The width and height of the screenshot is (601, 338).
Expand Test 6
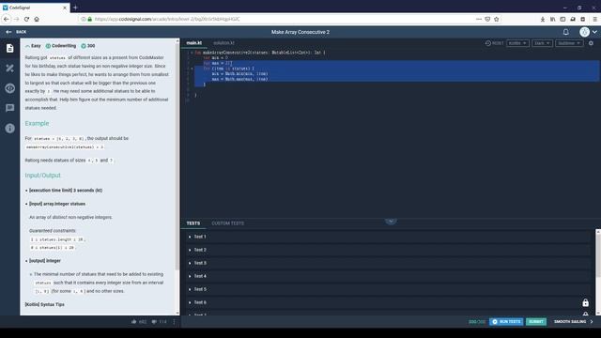388,302
